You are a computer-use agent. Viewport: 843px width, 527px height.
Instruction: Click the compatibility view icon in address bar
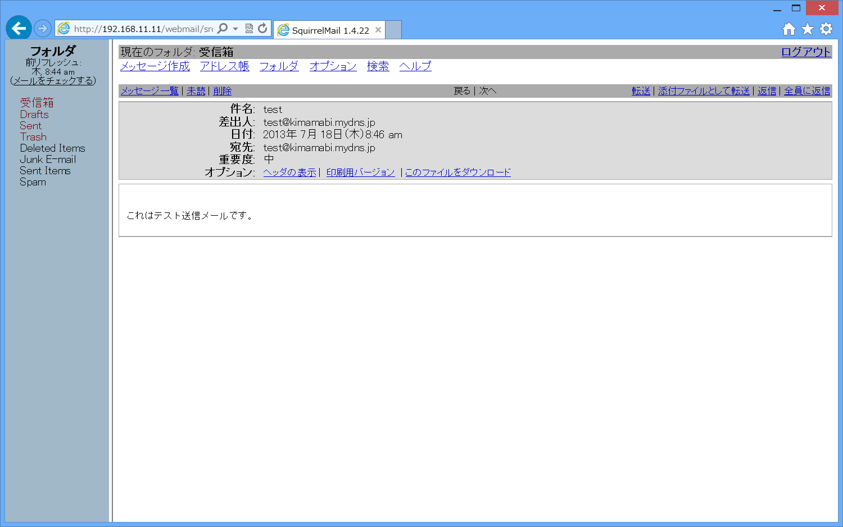point(249,29)
